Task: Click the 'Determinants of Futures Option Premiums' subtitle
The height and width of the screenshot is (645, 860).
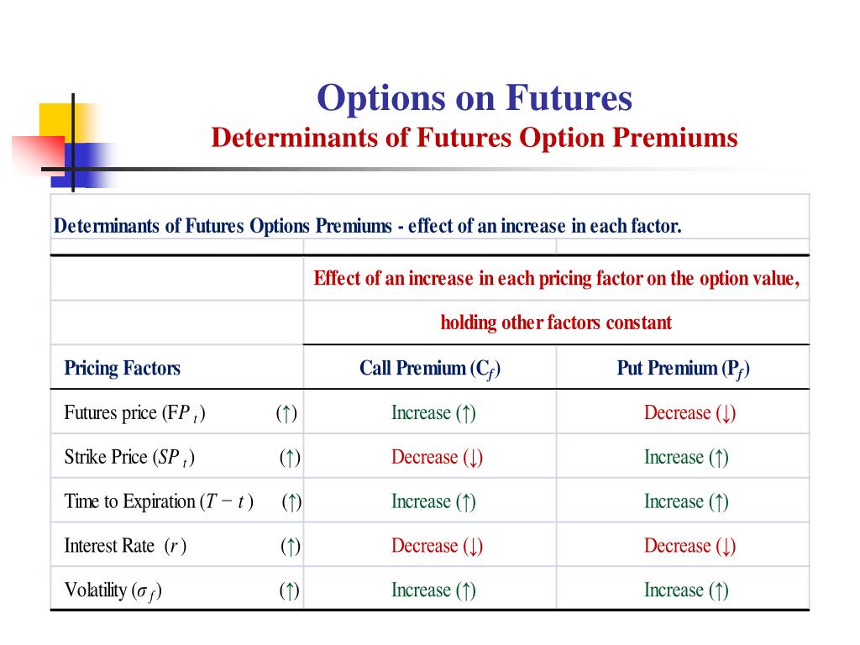Action: point(475,138)
